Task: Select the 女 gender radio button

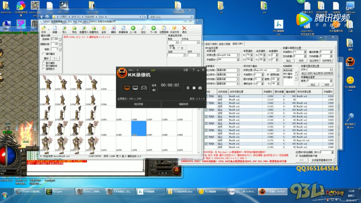Action: tap(179, 48)
